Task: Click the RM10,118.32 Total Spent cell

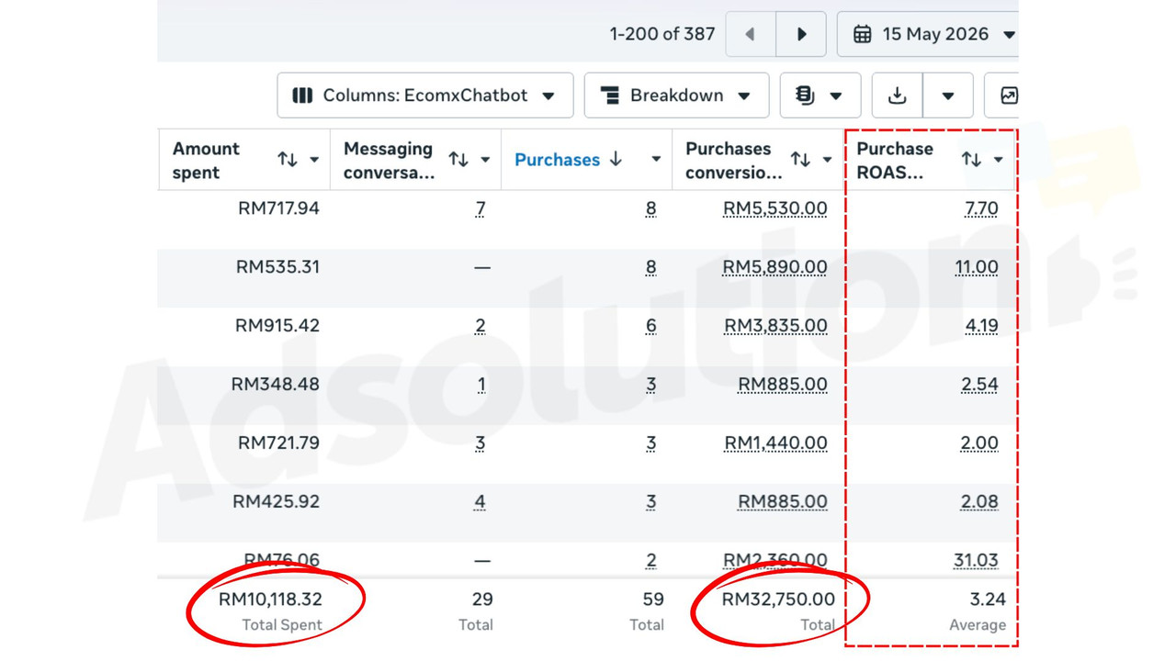Action: click(270, 599)
